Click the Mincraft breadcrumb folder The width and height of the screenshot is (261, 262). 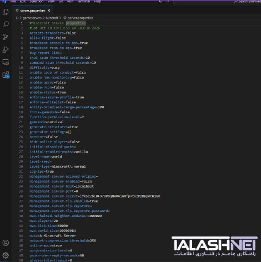click(52, 18)
